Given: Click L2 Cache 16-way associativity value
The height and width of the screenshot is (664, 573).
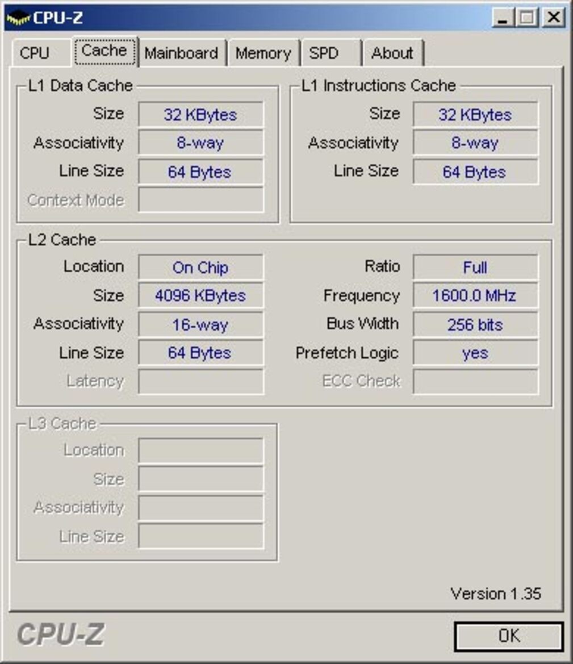Looking at the screenshot, I should click(200, 324).
